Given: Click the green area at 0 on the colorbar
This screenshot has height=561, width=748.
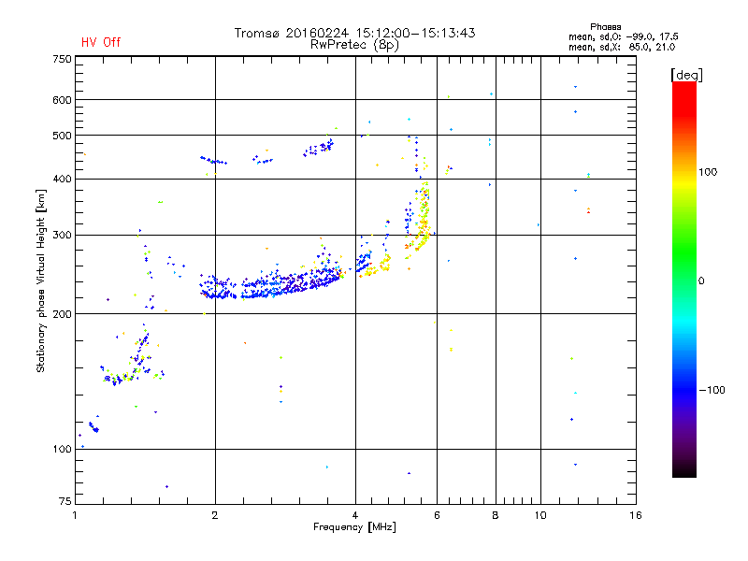Looking at the screenshot, I should [684, 280].
